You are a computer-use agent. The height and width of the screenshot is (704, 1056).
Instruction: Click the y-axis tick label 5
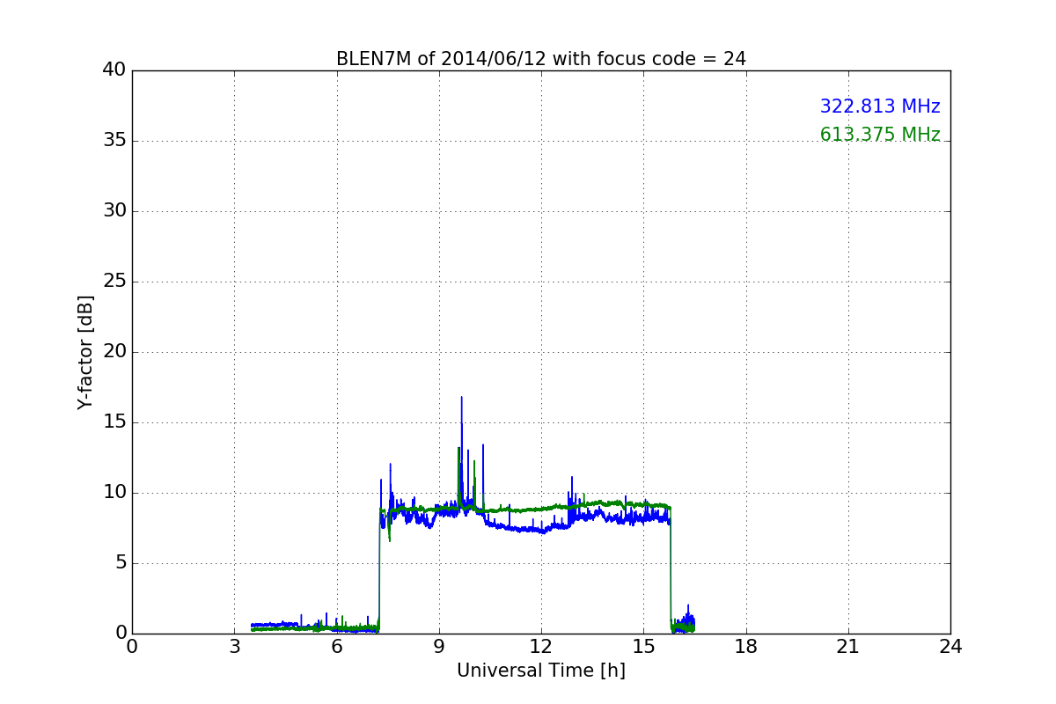121,563
